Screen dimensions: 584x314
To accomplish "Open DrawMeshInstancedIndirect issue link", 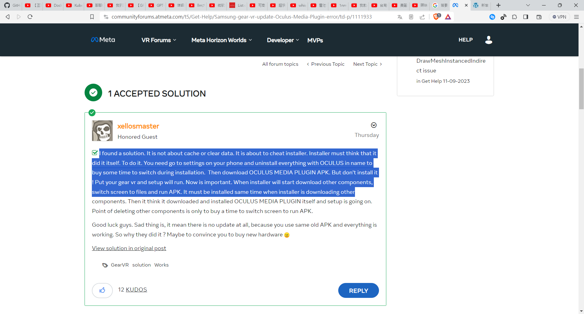I will click(x=451, y=66).
